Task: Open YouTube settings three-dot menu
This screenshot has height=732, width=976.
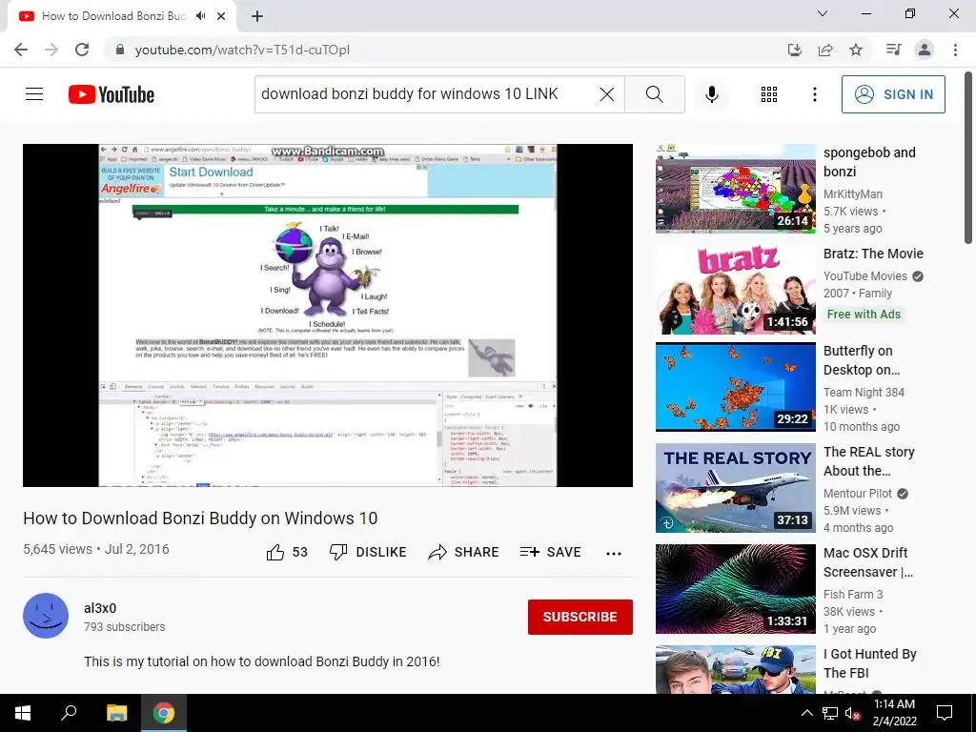Action: pyautogui.click(x=815, y=94)
